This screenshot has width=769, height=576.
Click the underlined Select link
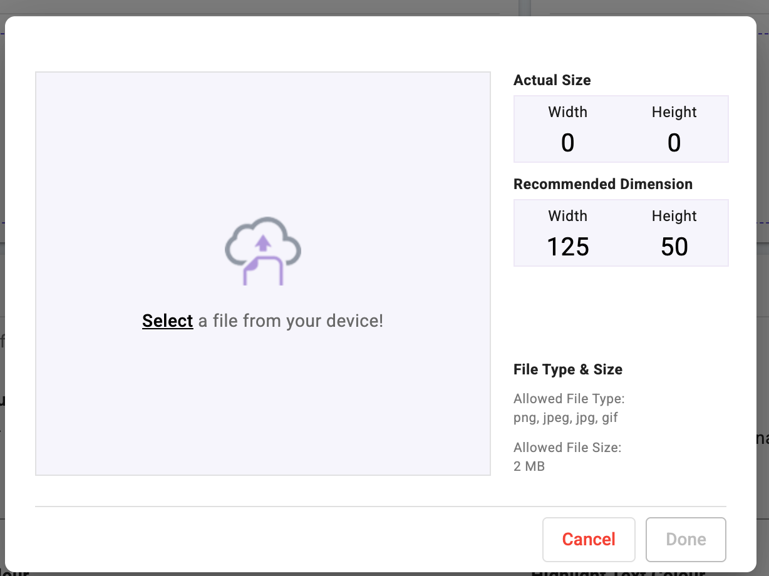(x=167, y=321)
